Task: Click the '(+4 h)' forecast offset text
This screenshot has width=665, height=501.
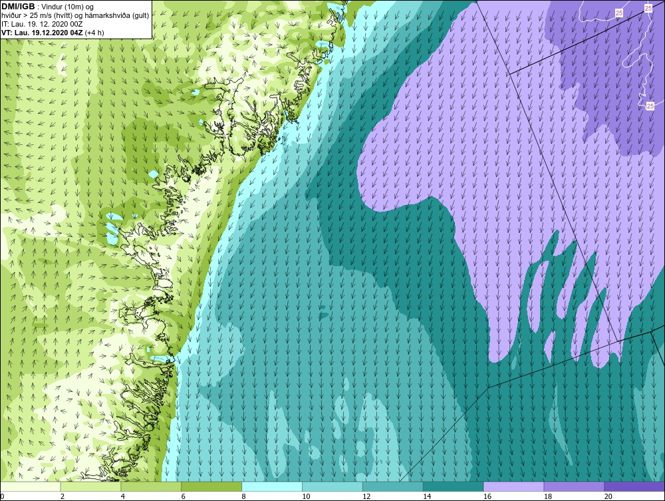Action: tap(94, 33)
